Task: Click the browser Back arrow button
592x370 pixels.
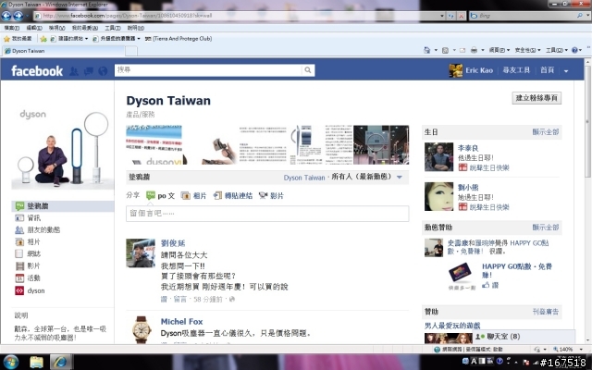Action: (6, 16)
